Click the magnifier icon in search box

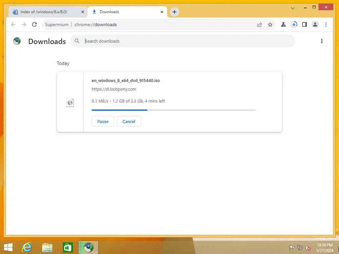[x=77, y=41]
